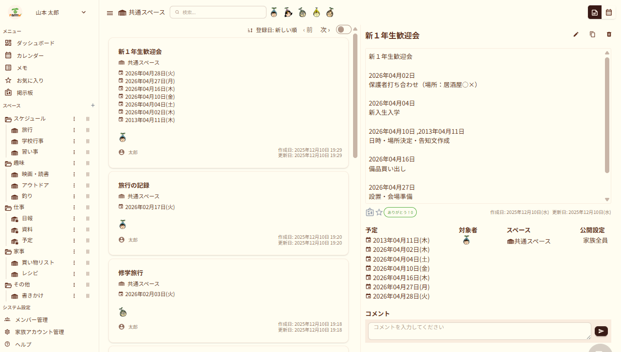Click the star favorite icon below the memo
The image size is (621, 352).
point(379,212)
